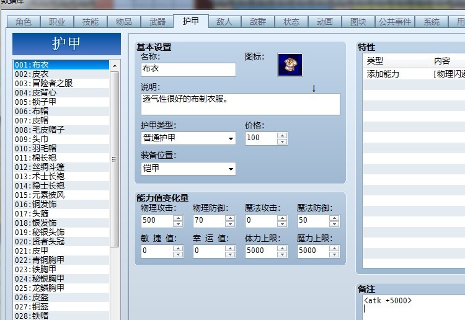Decrease 魔法攻击 with the down arrow
The width and height of the screenshot is (465, 320).
tap(282, 224)
